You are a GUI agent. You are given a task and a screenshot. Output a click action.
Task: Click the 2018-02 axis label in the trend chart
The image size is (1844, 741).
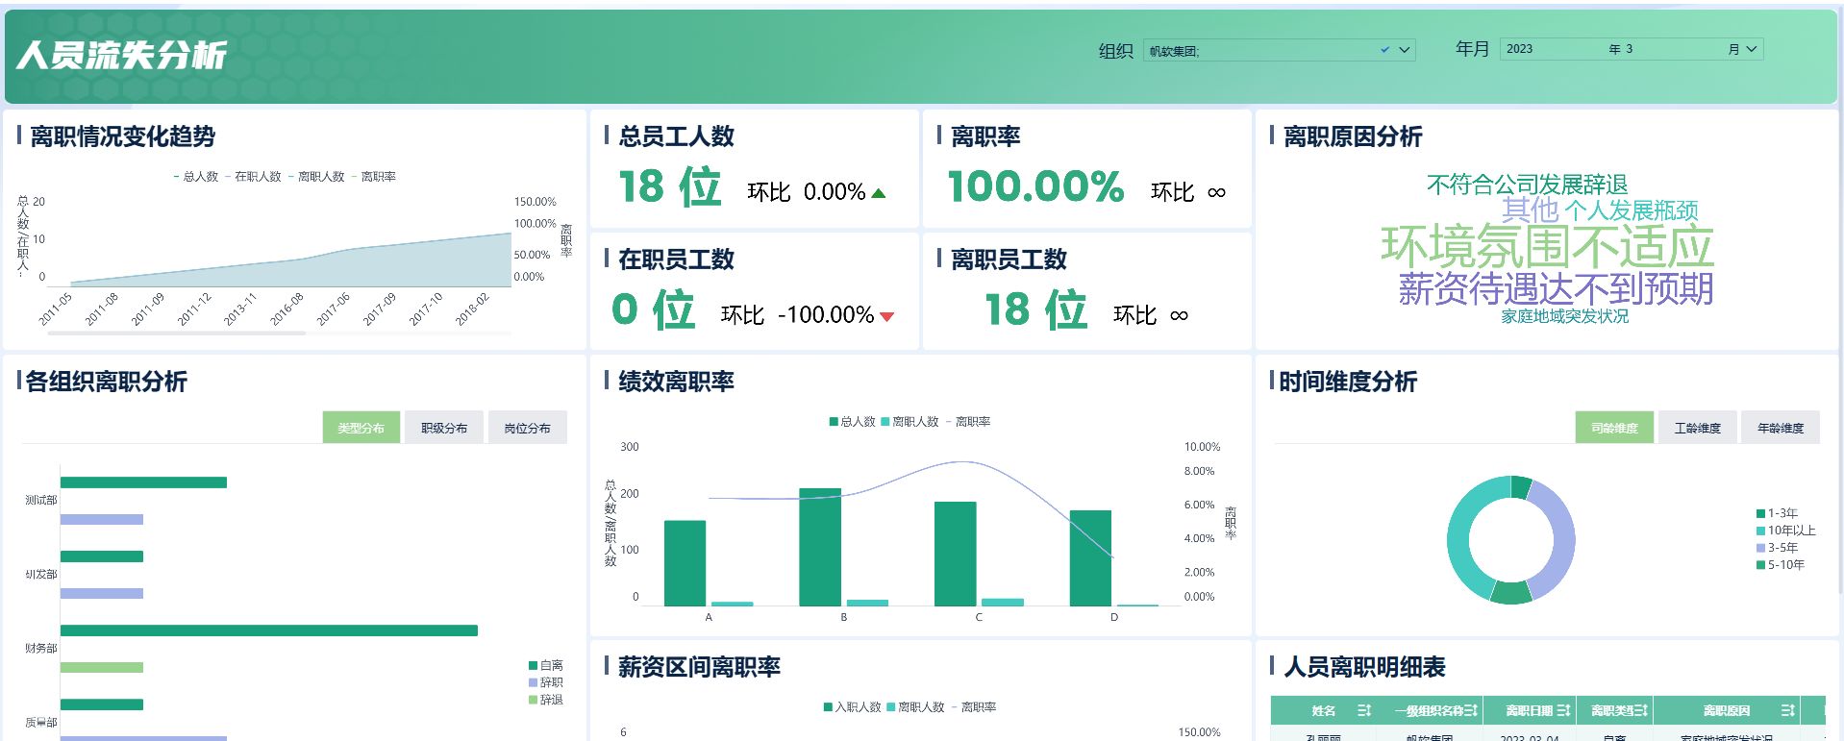tap(472, 309)
